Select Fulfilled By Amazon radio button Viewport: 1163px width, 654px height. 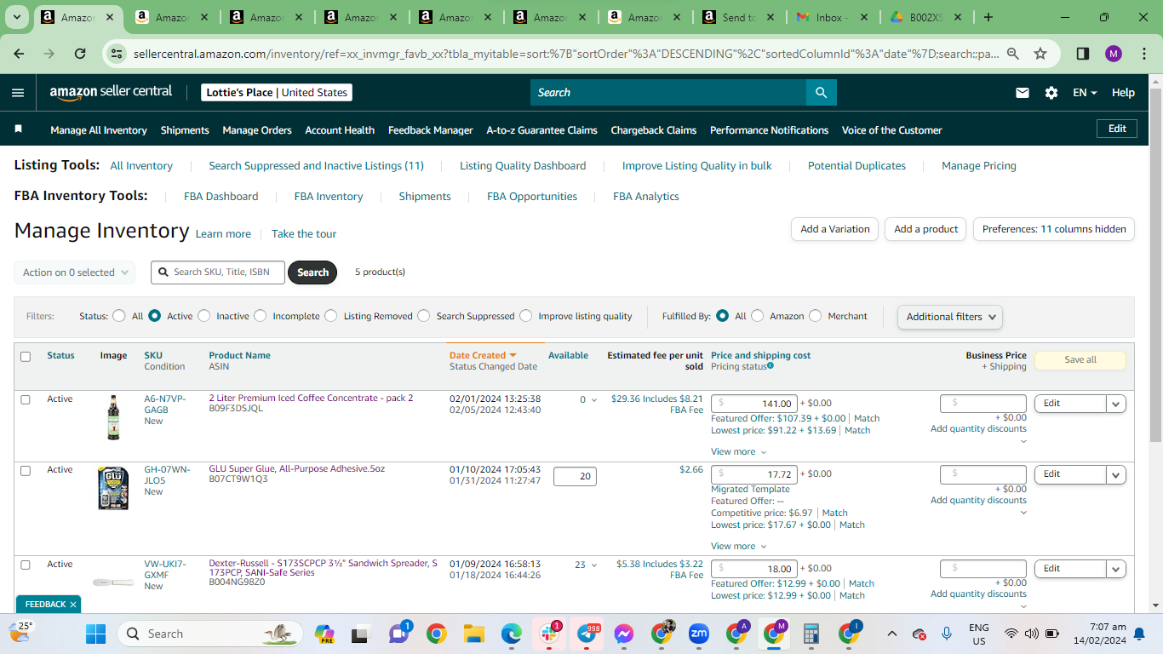coord(757,316)
